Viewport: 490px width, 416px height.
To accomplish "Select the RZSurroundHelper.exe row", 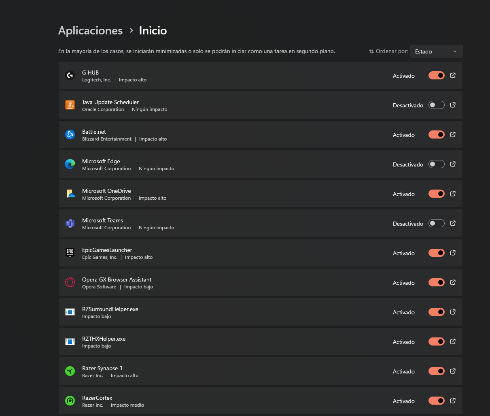I will [261, 312].
